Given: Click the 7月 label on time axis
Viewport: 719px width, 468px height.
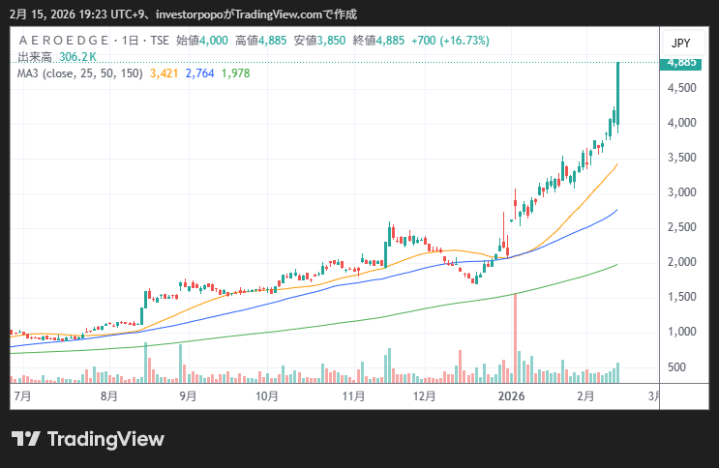Looking at the screenshot, I should click(22, 395).
